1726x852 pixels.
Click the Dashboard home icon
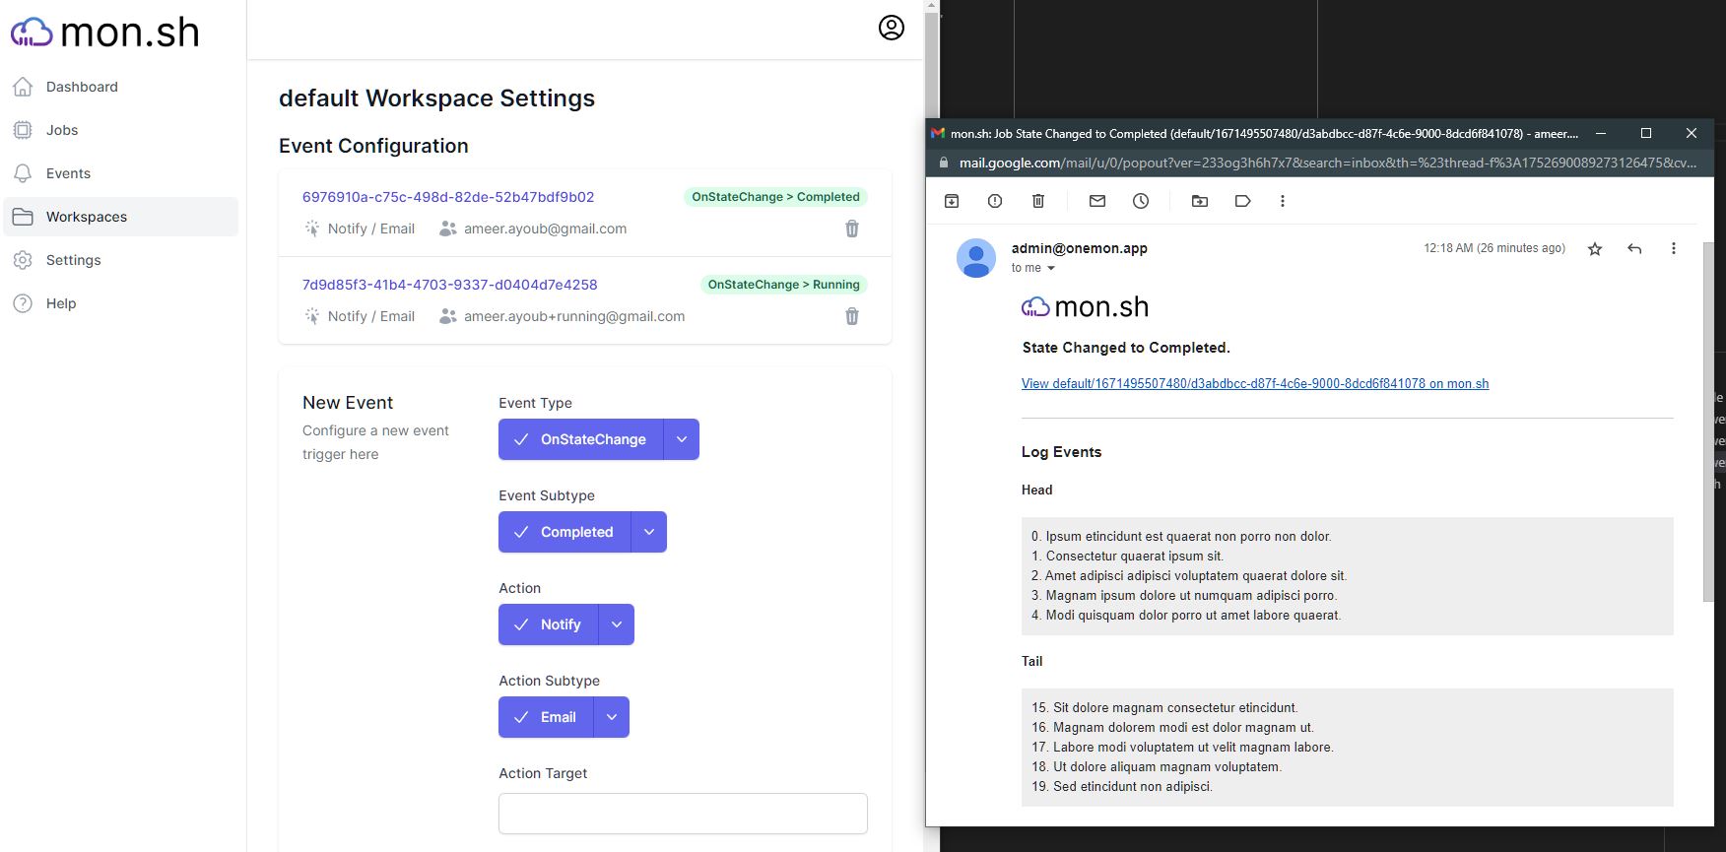click(24, 87)
